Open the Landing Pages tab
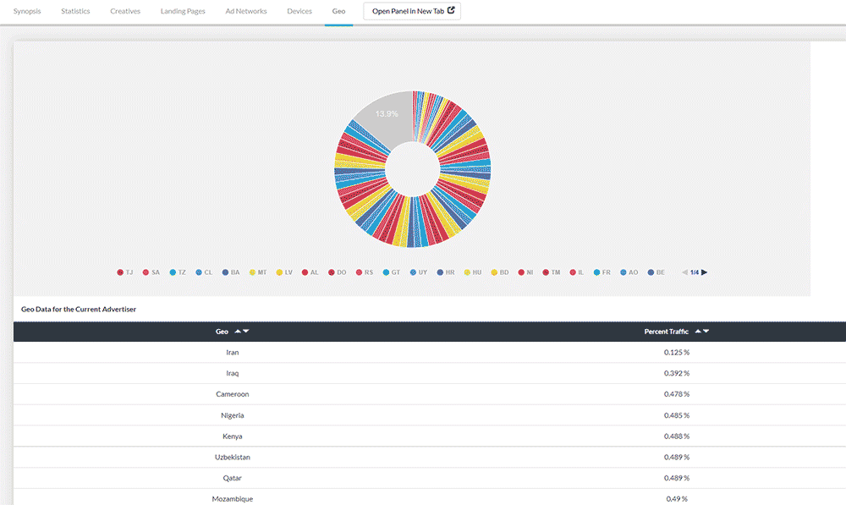This screenshot has height=505, width=846. tap(183, 12)
